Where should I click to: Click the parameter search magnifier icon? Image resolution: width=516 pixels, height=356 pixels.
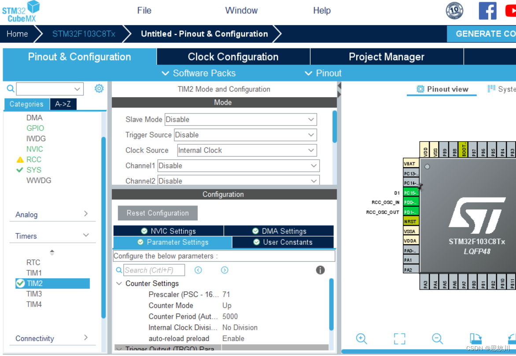[x=119, y=270]
